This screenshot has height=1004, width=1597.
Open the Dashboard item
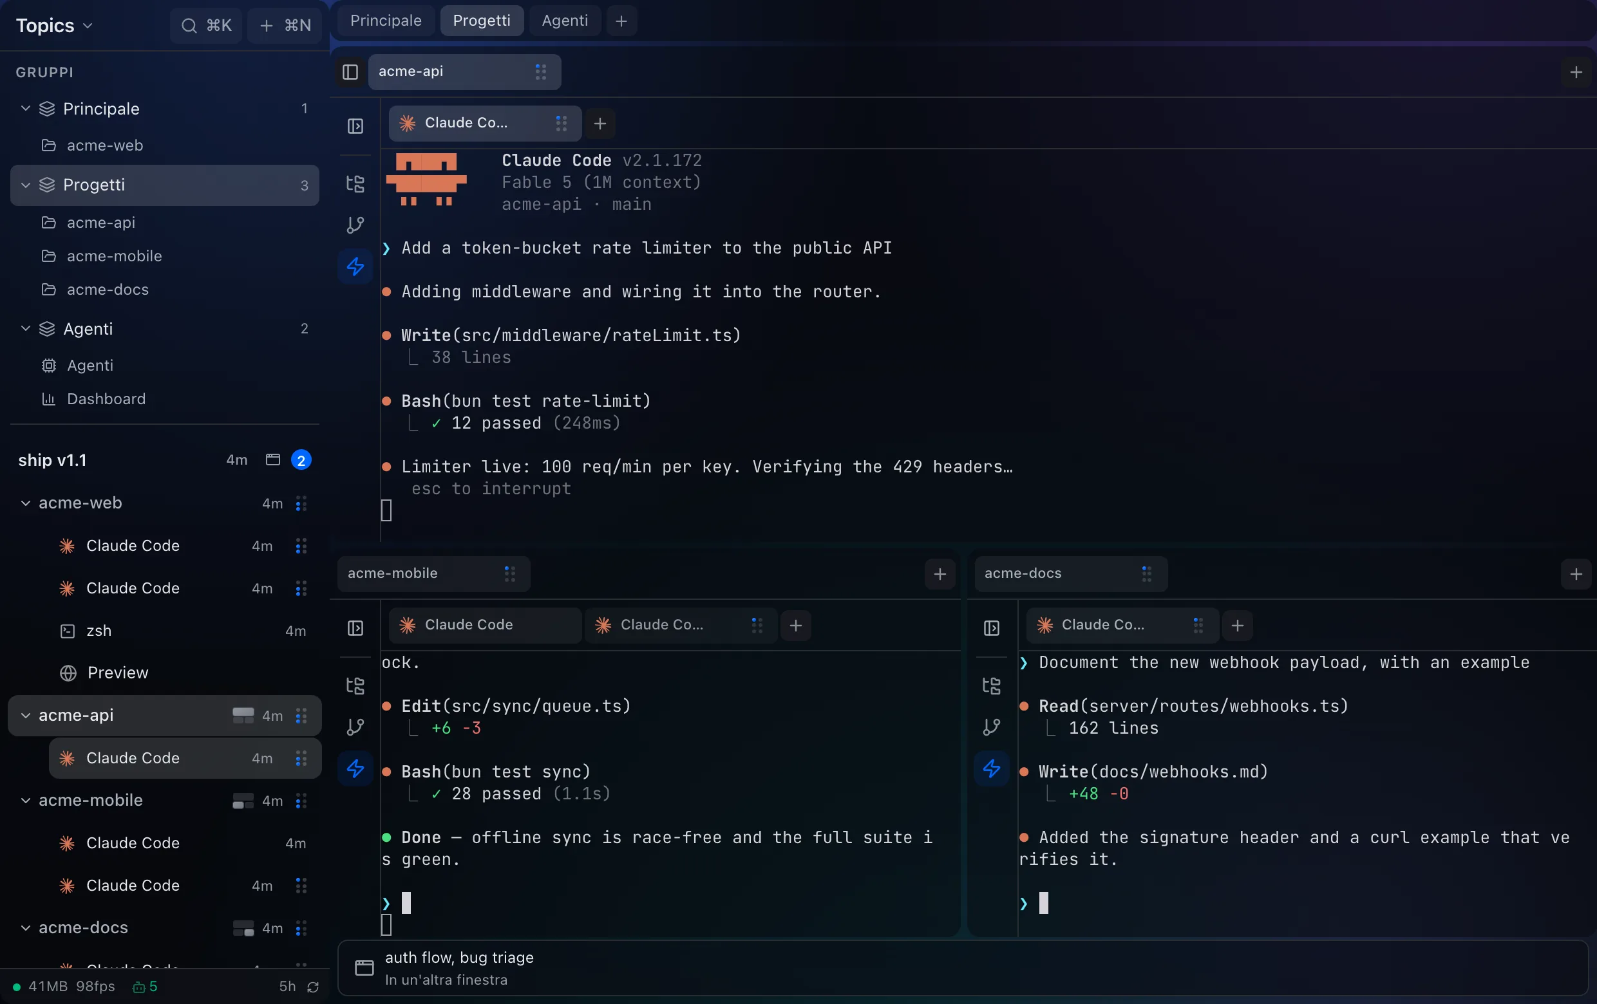[164, 399]
